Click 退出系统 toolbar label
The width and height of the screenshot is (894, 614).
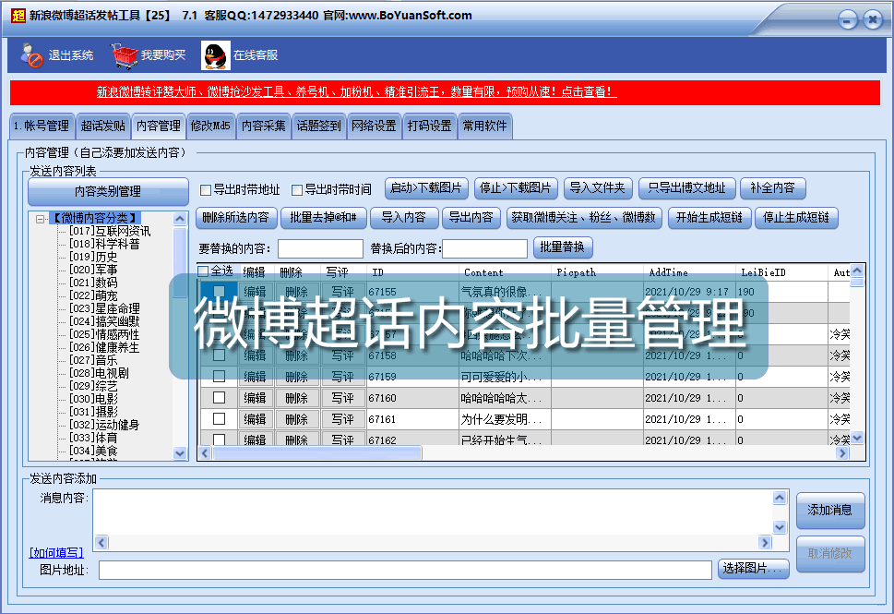[71, 55]
